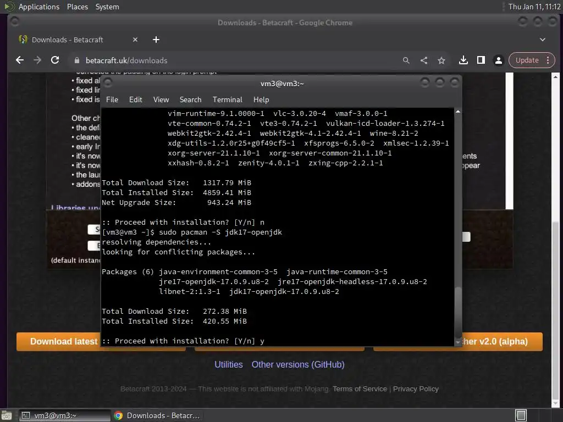563x422 pixels.
Task: Reload the Betacraft downloads page
Action: (55, 60)
